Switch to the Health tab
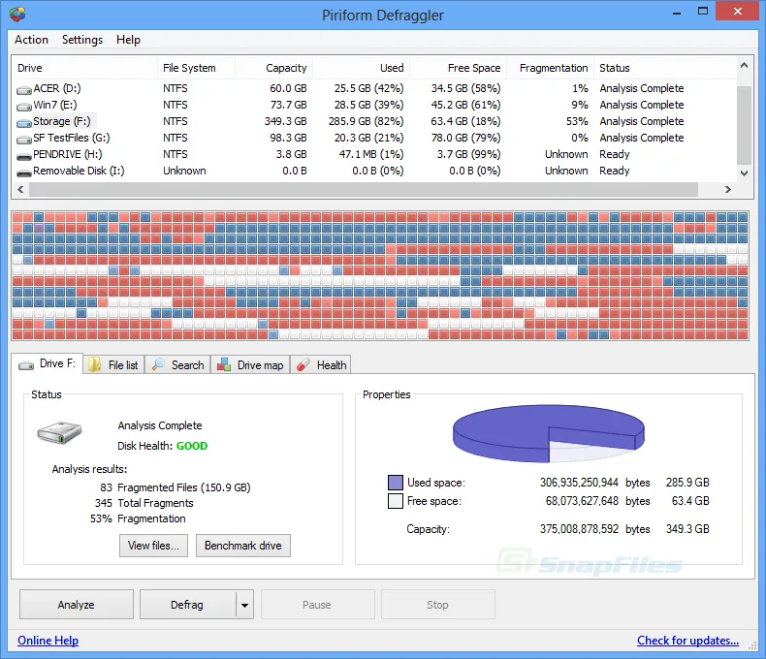 point(321,364)
